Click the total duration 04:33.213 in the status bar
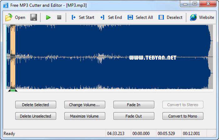This screenshot has height=140, width=219. 116,133
